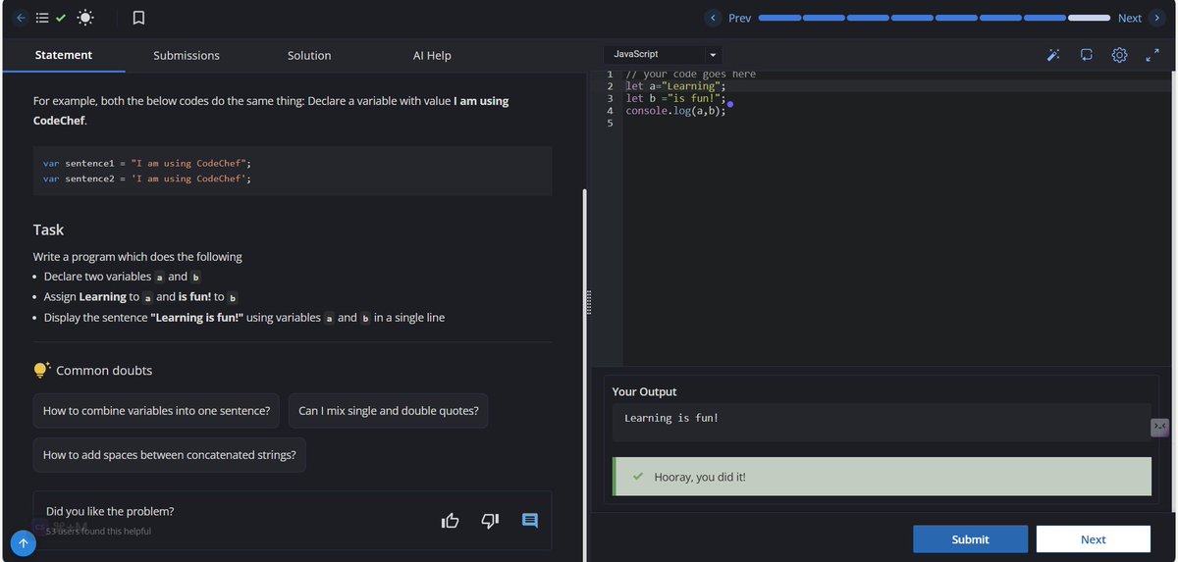The height and width of the screenshot is (562, 1178).
Task: Open editor settings gear icon
Action: (1119, 55)
